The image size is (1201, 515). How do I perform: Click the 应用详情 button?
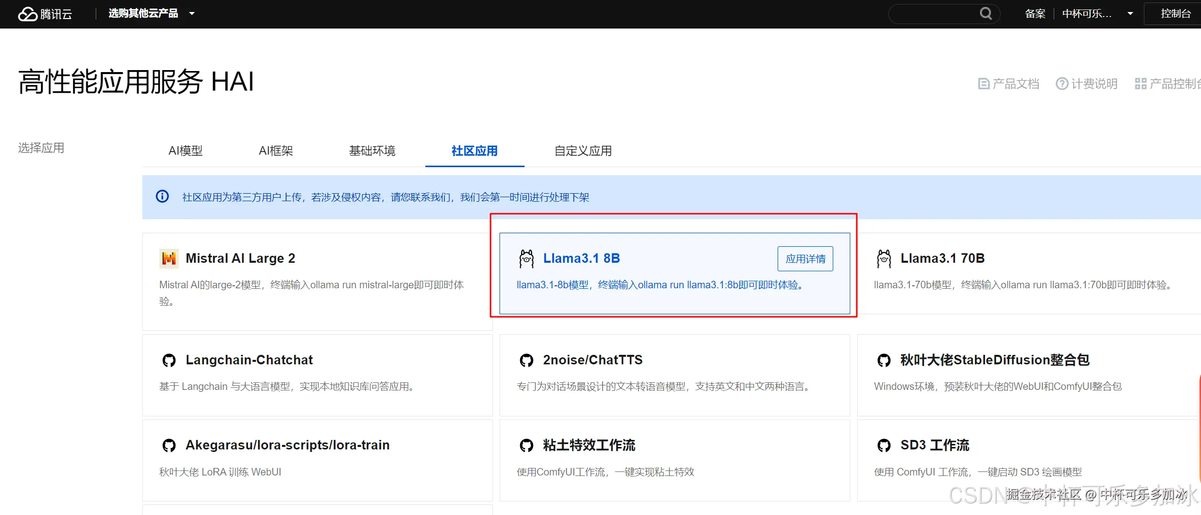click(x=805, y=259)
